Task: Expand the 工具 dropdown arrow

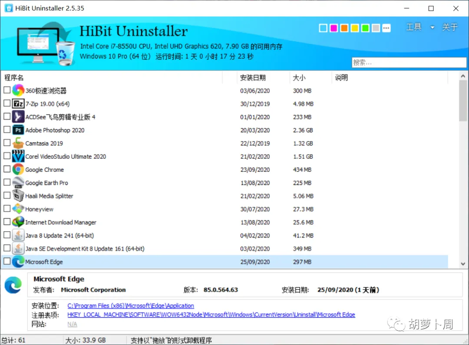Action: click(432, 27)
